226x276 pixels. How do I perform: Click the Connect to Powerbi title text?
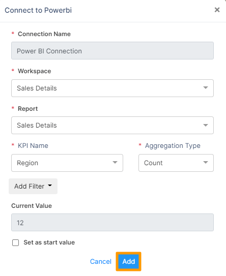tap(38, 10)
